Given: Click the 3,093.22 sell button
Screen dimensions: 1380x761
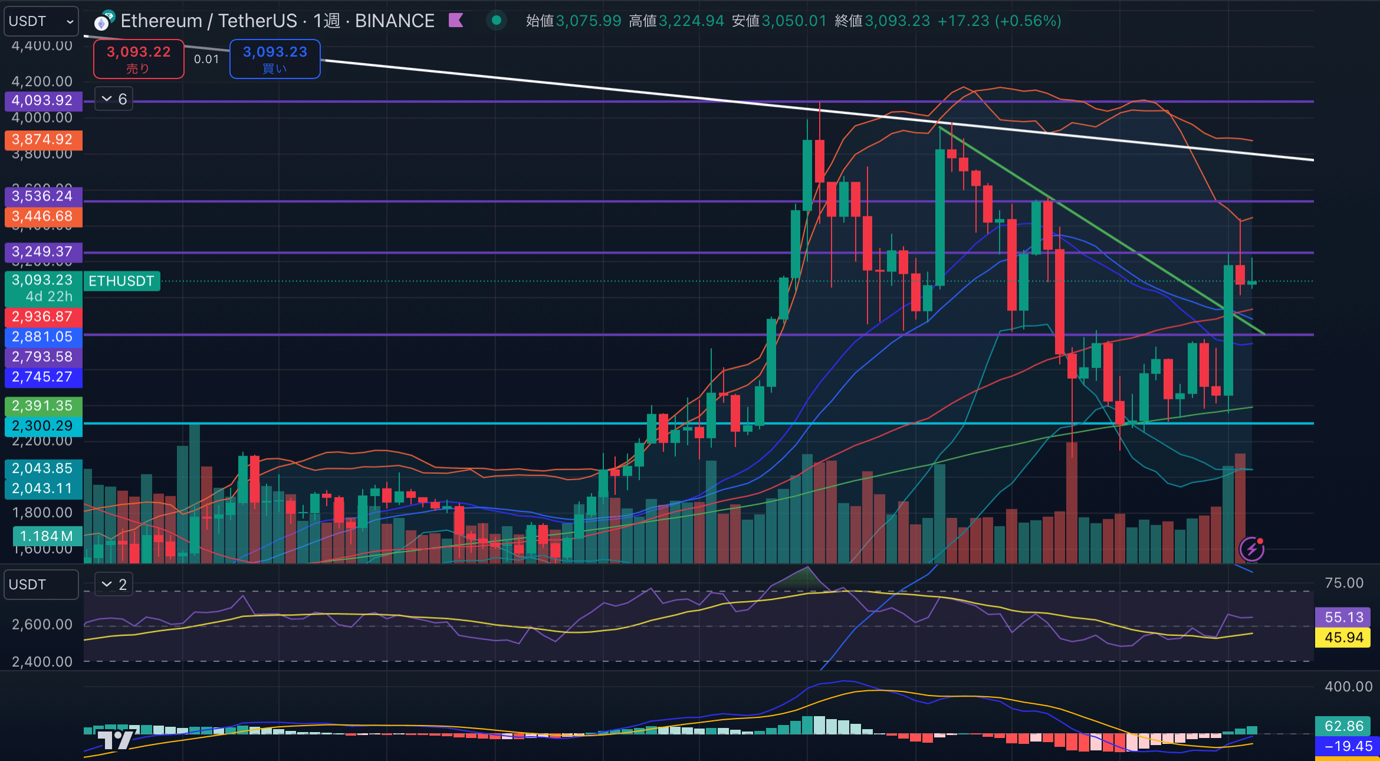Looking at the screenshot, I should tap(139, 59).
